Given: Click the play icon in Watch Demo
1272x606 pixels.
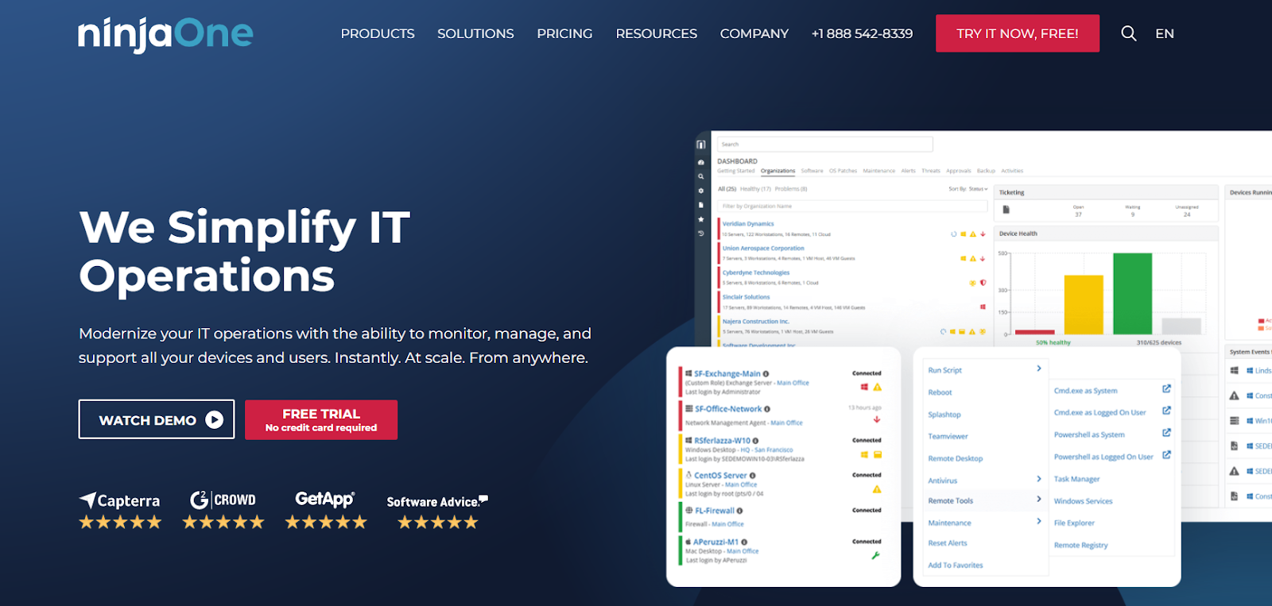Looking at the screenshot, I should (215, 420).
